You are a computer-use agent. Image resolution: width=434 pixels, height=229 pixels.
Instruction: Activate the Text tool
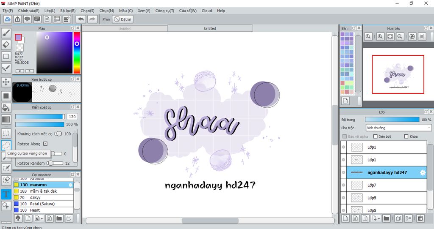coord(6,194)
